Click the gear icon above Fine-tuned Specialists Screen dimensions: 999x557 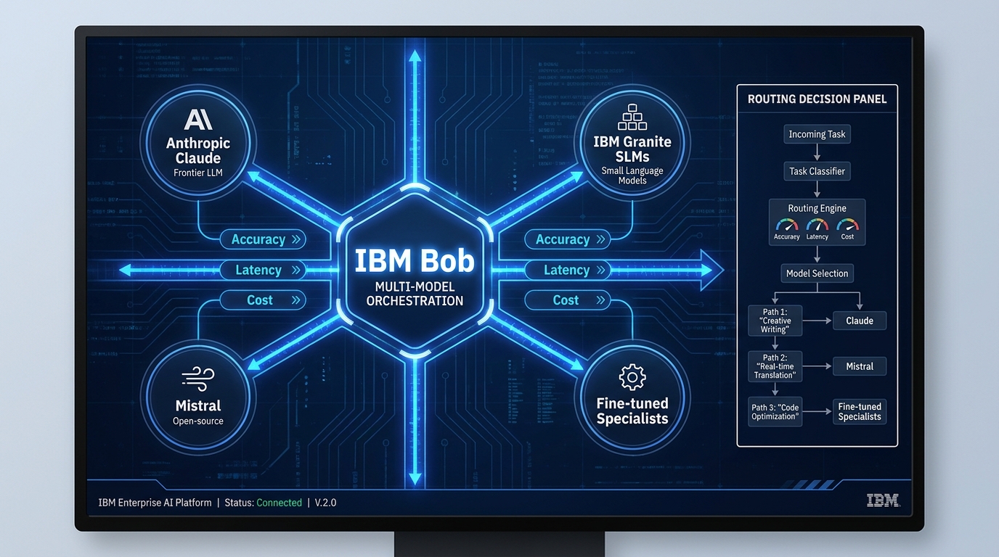tap(632, 377)
